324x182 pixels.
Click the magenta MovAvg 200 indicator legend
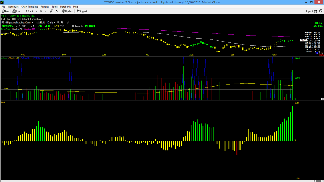coord(29,29)
